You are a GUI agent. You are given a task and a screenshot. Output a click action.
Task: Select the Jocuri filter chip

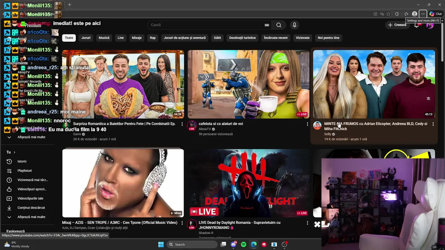tap(86, 38)
